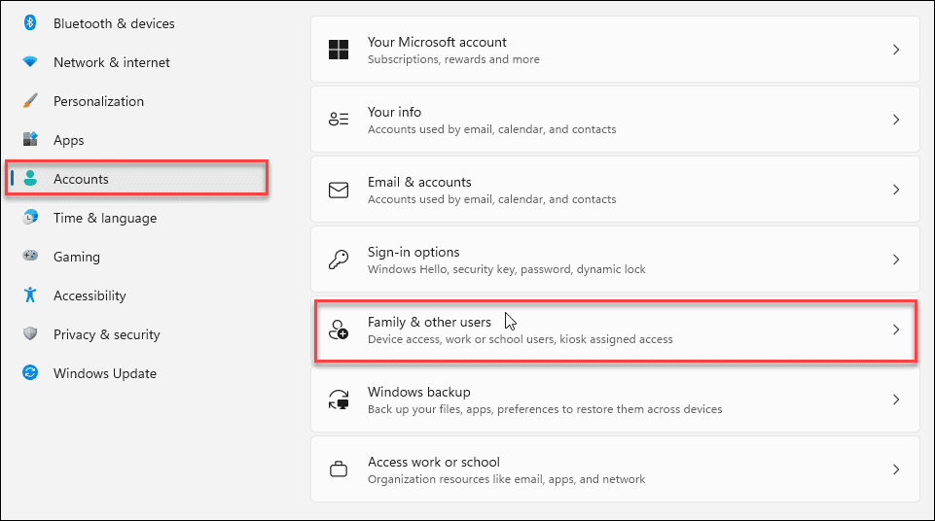Click the Windows backup chevron arrow

tap(896, 399)
